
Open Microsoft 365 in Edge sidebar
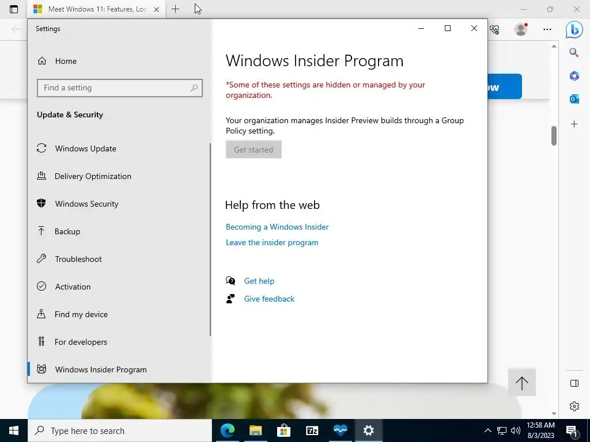click(x=574, y=76)
